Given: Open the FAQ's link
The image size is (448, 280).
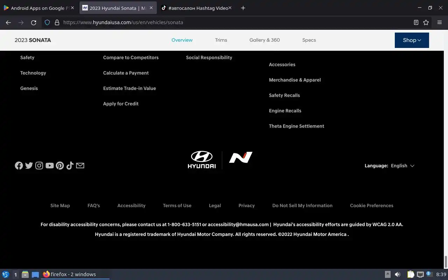Looking at the screenshot, I should point(94,206).
